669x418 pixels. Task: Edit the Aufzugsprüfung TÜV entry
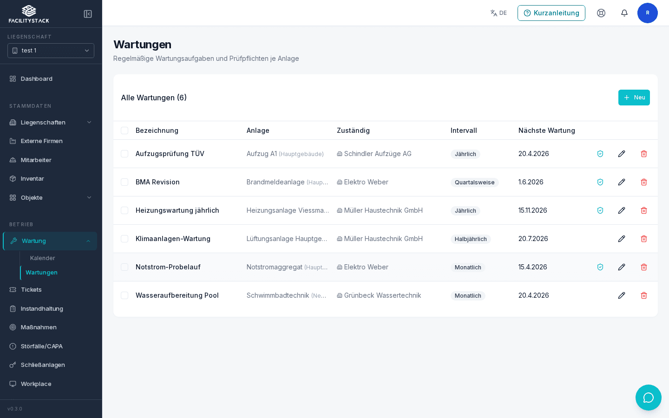point(622,154)
